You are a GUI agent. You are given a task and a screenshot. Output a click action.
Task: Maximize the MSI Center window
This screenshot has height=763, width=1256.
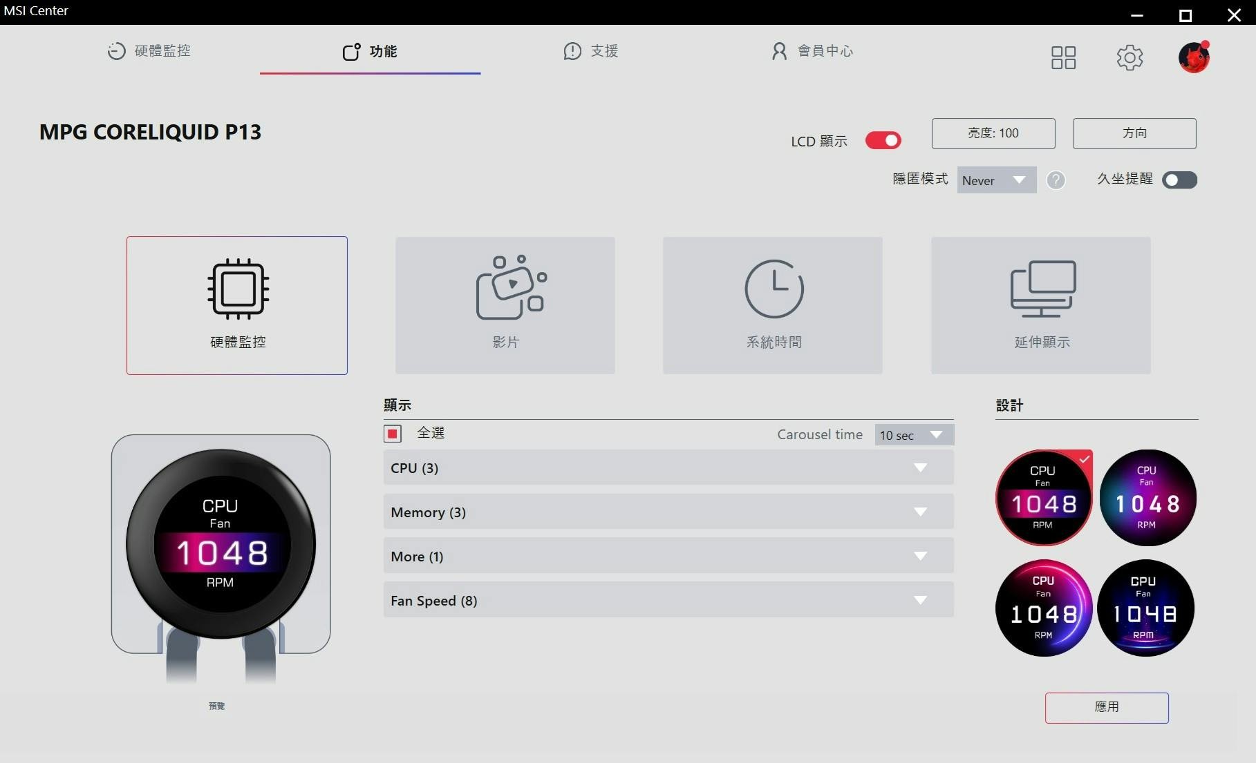coord(1185,15)
